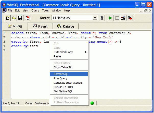154x113 pixels.
Task: Choose Run Query from context menu
Action: point(69,78)
